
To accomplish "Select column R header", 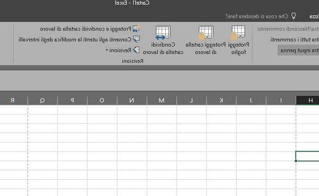I will tap(14, 100).
